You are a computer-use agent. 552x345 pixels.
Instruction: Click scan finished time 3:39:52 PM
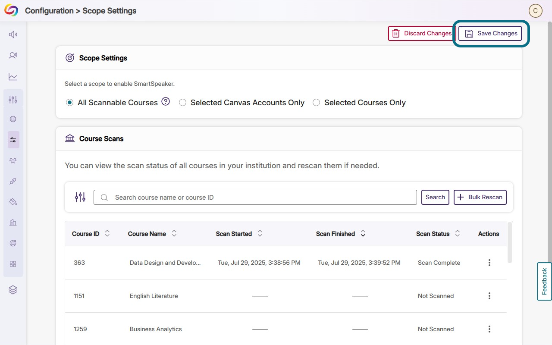point(359,263)
